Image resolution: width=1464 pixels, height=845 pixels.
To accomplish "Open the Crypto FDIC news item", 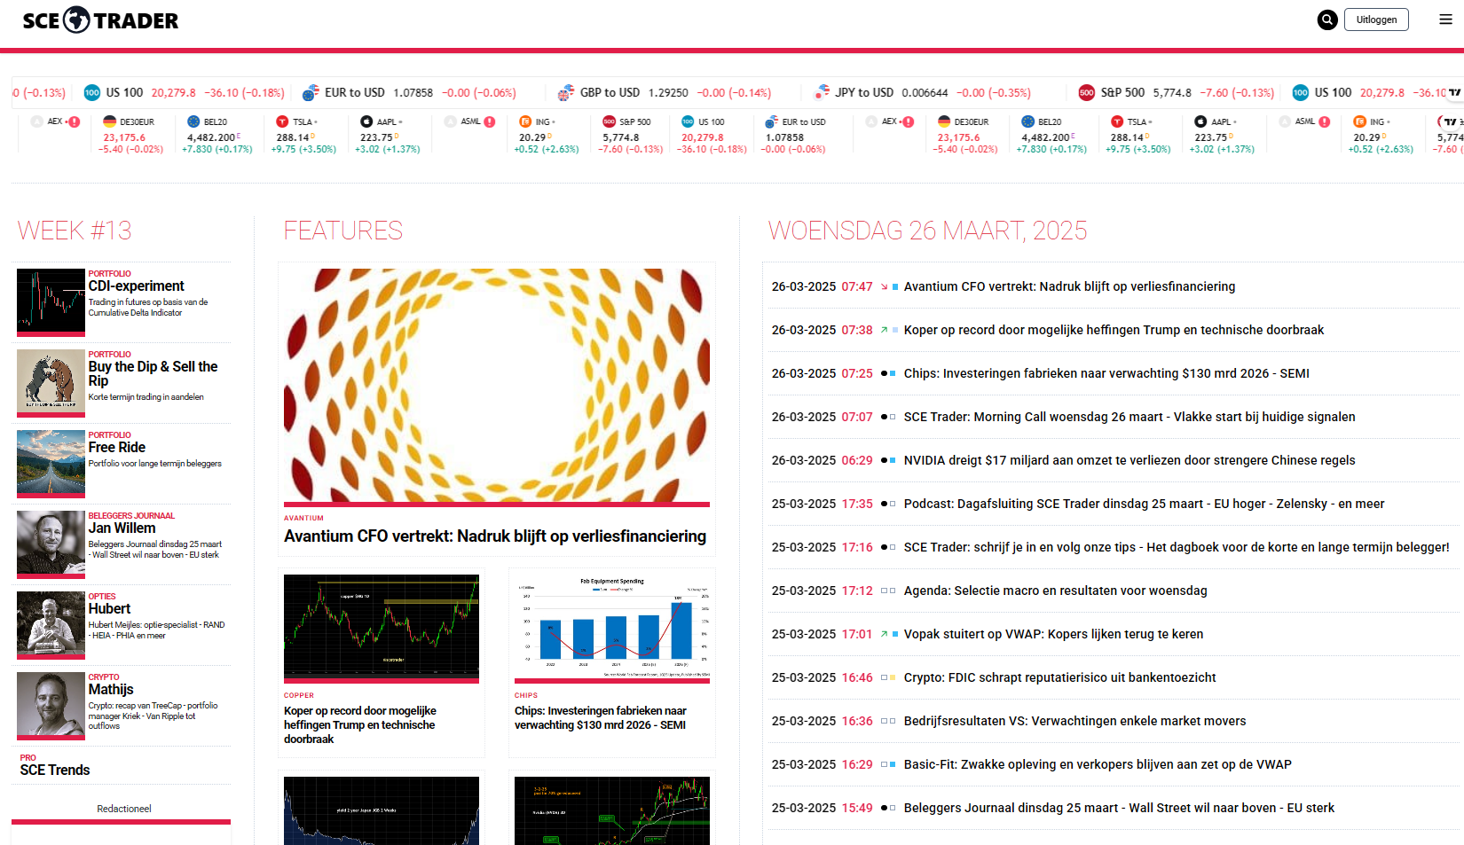I will click(x=1059, y=677).
